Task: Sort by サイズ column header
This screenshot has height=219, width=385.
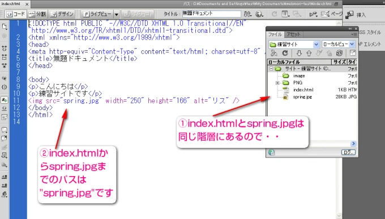Action: (x=340, y=62)
